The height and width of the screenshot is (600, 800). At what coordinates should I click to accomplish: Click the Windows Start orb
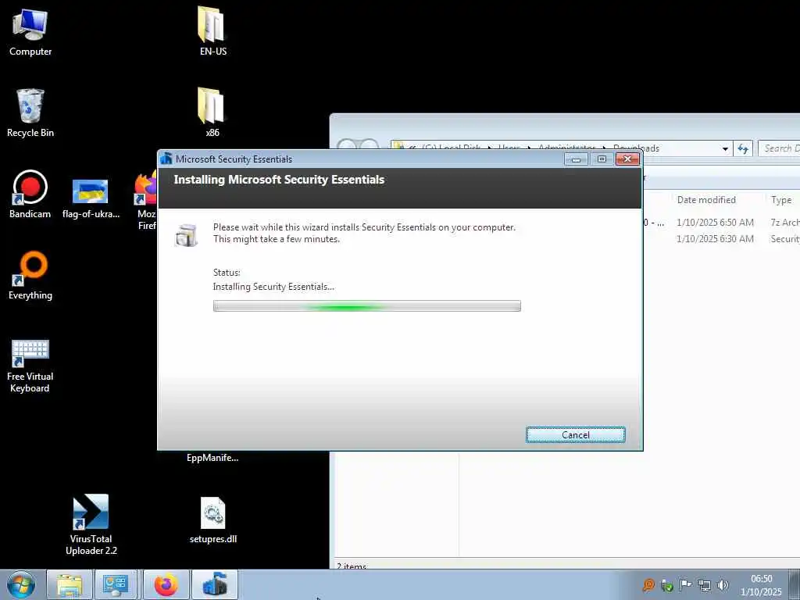[21, 584]
